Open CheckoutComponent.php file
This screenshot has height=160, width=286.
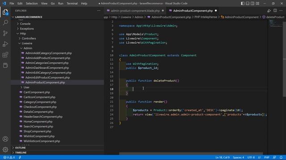pos(40,107)
